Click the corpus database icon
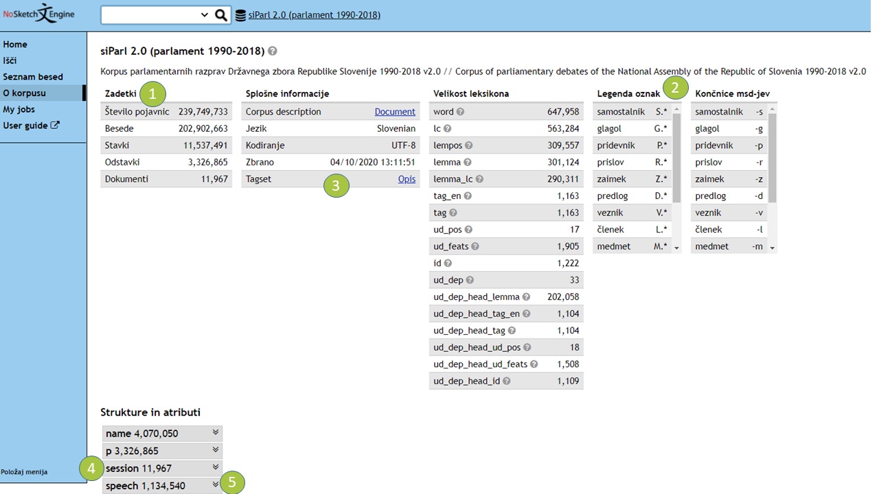The width and height of the screenshot is (879, 494). [240, 15]
